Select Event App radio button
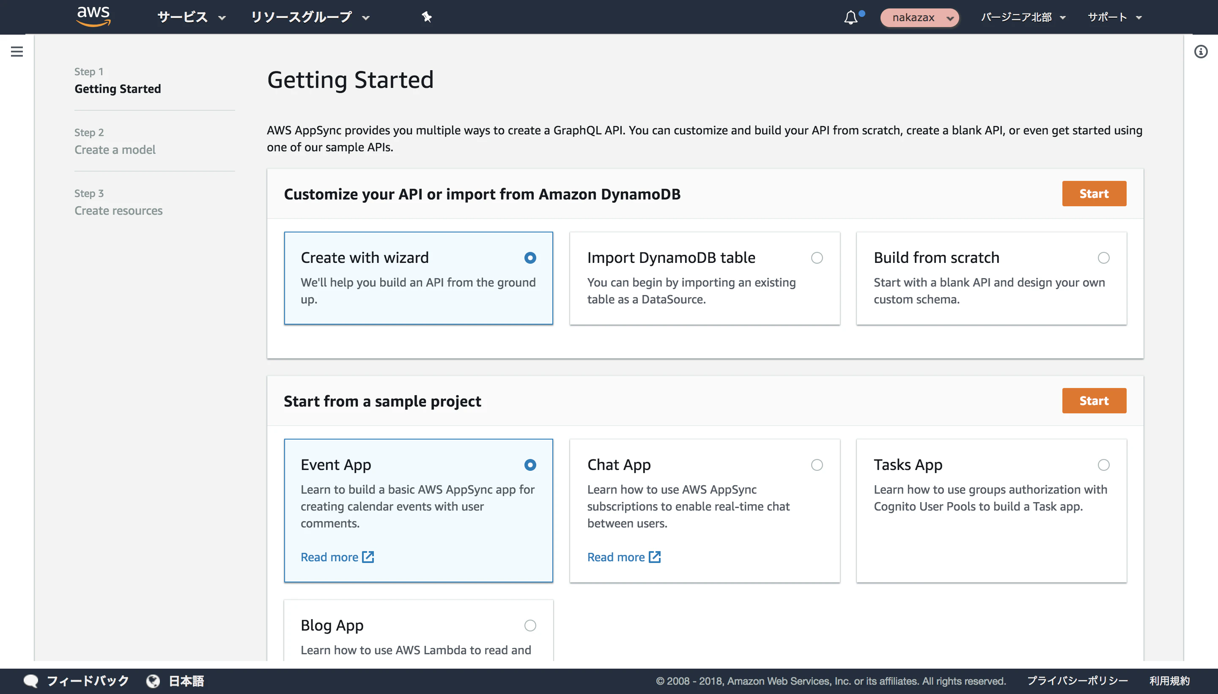This screenshot has height=694, width=1218. tap(530, 465)
